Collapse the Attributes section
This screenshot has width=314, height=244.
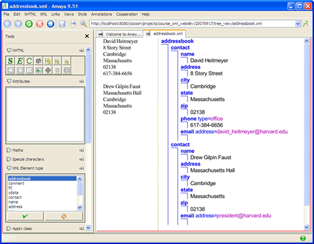[9, 81]
